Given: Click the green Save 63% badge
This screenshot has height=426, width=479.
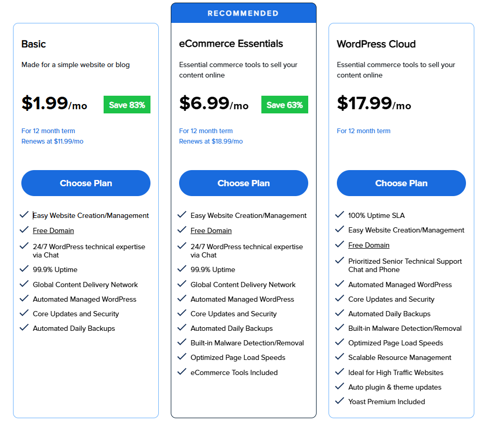Looking at the screenshot, I should pos(285,105).
